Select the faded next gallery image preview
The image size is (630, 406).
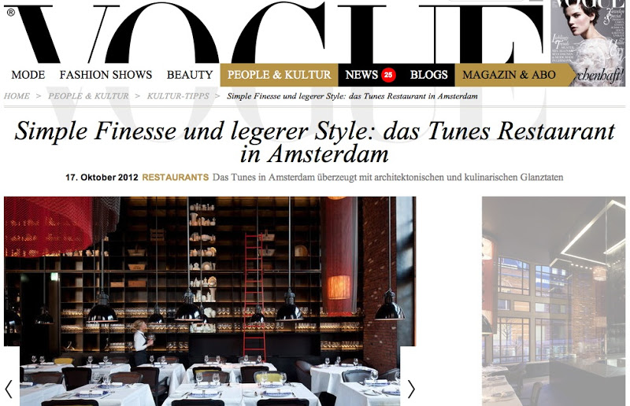pos(554,301)
